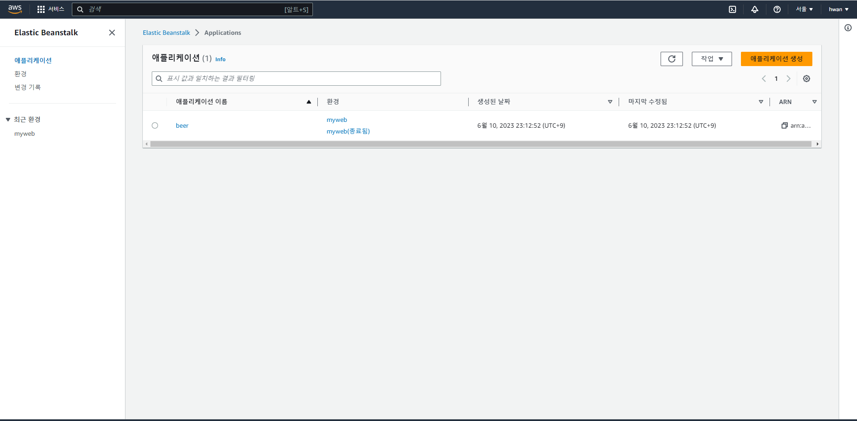Open the notifications bell icon
Screen dimensions: 857x421
click(x=755, y=9)
